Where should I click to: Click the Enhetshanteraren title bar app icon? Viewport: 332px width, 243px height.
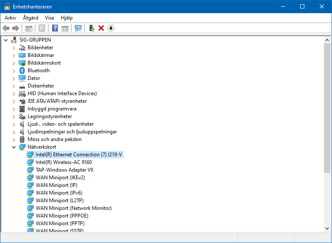pyautogui.click(x=7, y=6)
